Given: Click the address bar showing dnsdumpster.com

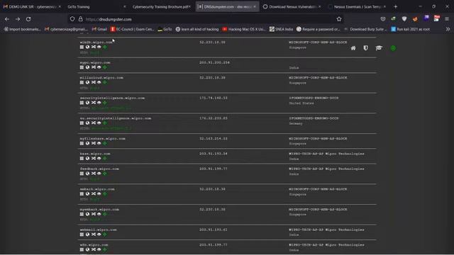Looking at the screenshot, I should tap(206, 19).
